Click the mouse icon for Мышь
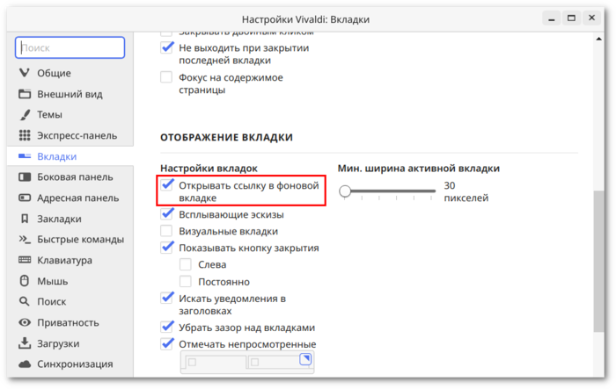This screenshot has height=389, width=616. (25, 281)
